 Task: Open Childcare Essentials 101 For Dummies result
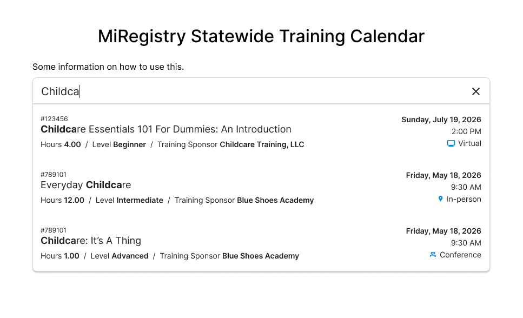[166, 129]
